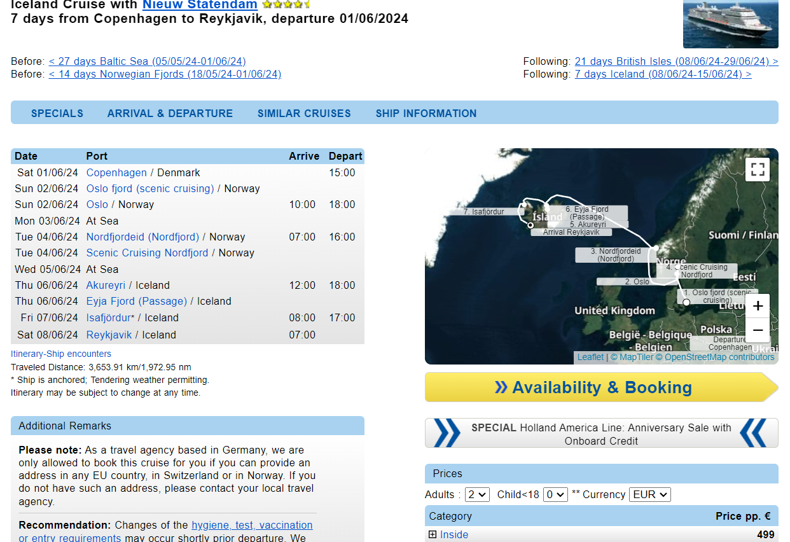Open the Isafjördur port link
790x542 pixels.
tap(108, 317)
